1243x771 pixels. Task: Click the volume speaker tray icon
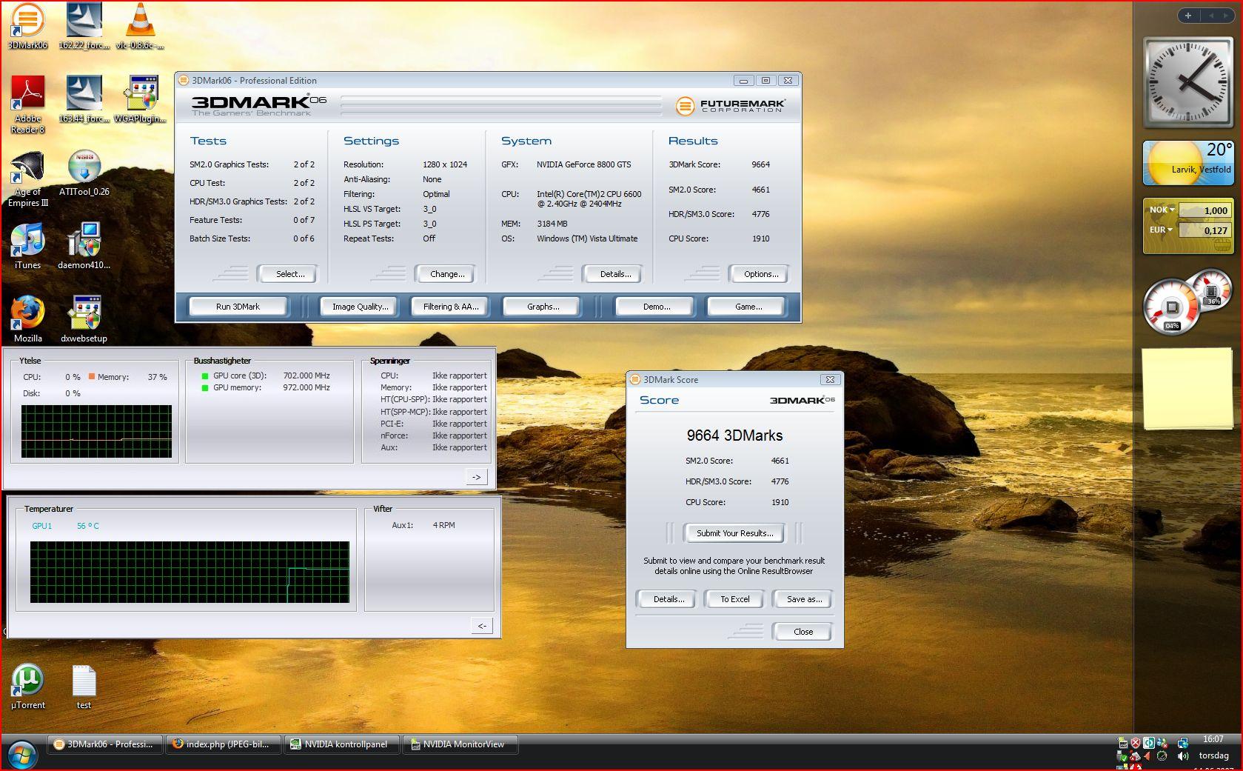pyautogui.click(x=1182, y=756)
